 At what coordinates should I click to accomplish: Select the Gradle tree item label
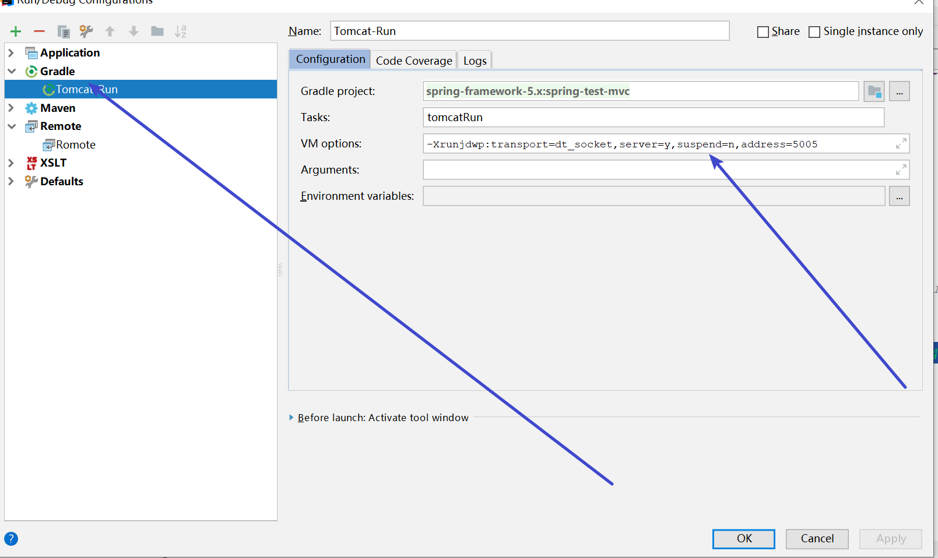(x=58, y=72)
